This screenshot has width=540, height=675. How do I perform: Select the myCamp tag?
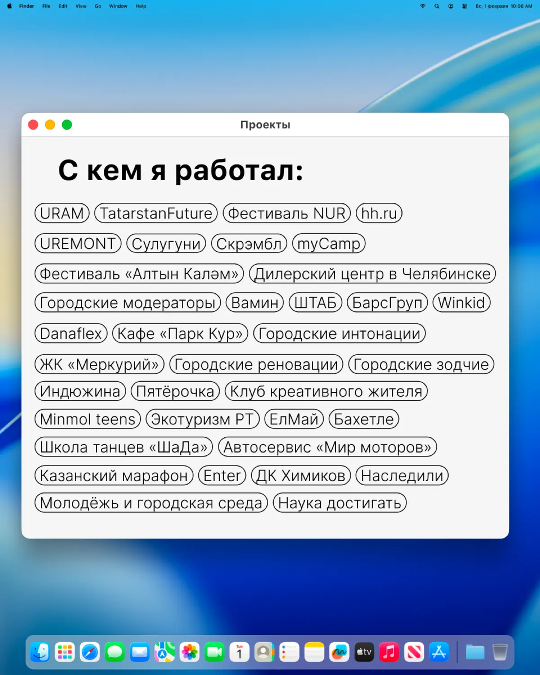[329, 243]
